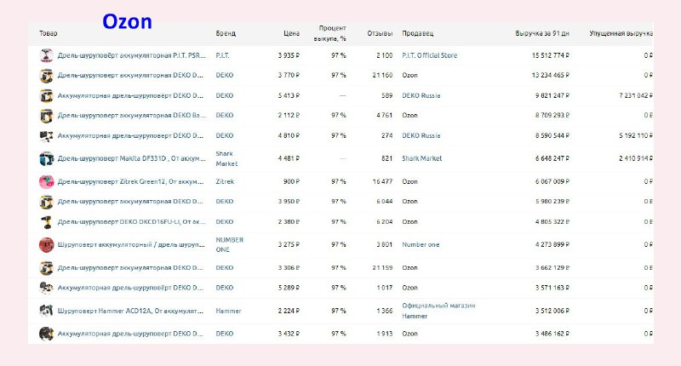Image resolution: width=681 pixels, height=366 pixels.
Task: Click revenue value 6 648 247 ₽
Action: tap(552, 158)
